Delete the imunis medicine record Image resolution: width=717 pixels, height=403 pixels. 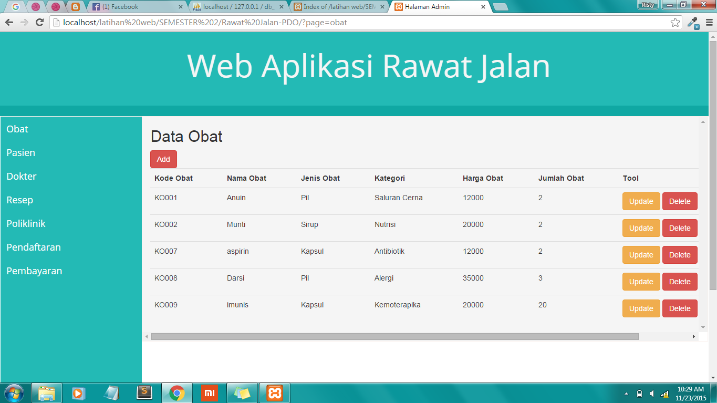click(680, 308)
